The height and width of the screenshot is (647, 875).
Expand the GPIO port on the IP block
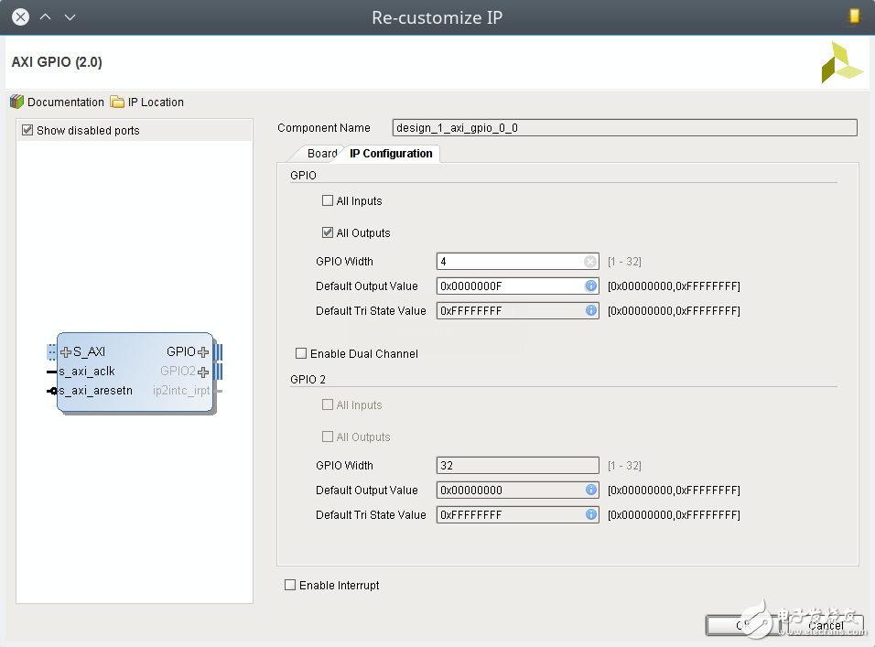pos(203,352)
